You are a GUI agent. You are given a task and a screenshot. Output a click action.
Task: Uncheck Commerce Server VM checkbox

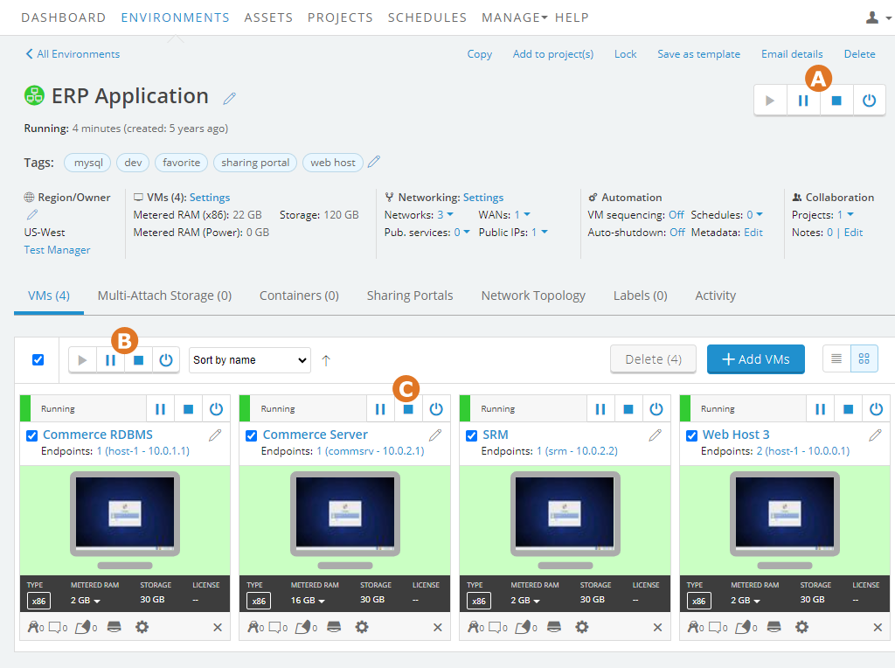(251, 435)
